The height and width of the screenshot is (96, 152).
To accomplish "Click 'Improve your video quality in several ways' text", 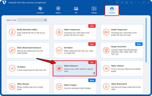I will tap(79, 70).
